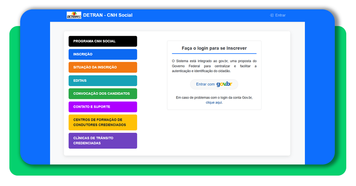Select the Inscrição menu button
Image resolution: width=356 pixels, height=186 pixels.
[x=103, y=54]
